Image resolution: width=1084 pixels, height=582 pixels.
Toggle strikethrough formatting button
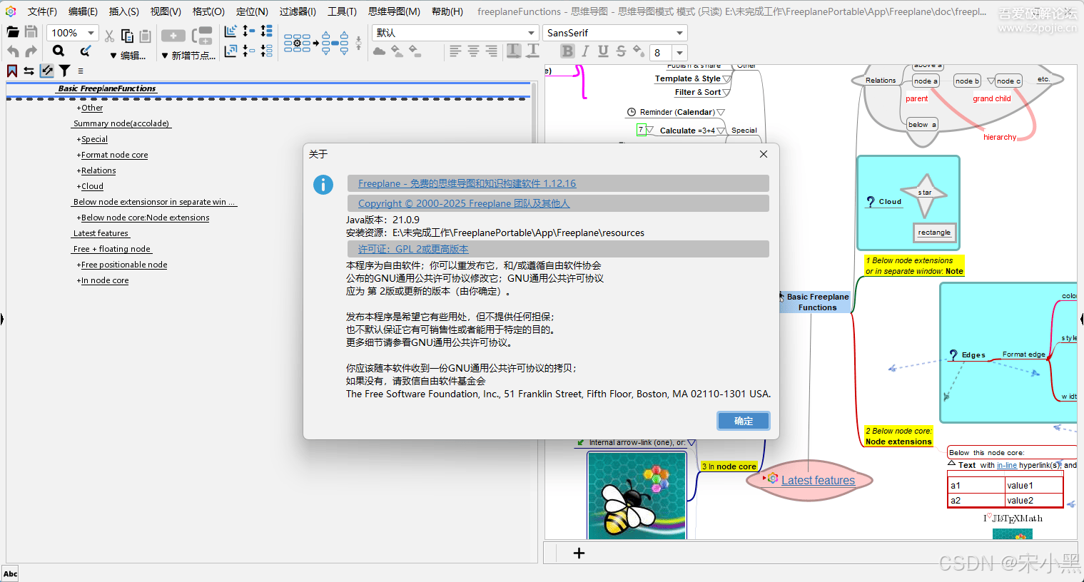[621, 51]
